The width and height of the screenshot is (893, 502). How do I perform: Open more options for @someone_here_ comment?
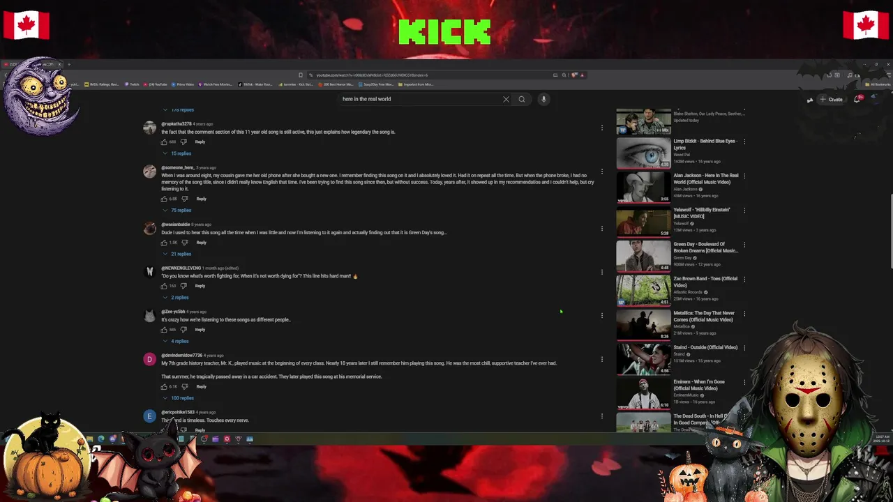click(x=602, y=172)
